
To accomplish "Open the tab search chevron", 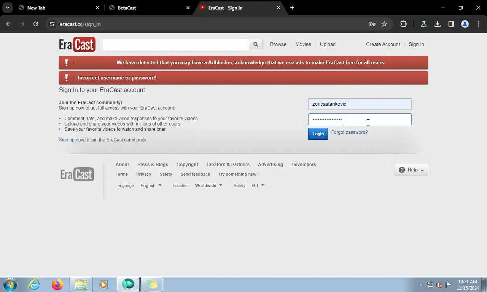I will [7, 8].
